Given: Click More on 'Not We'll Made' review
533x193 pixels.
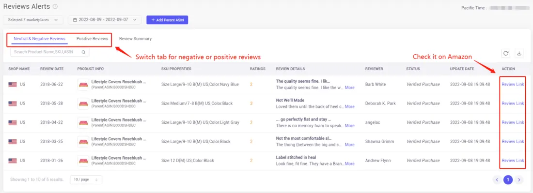Looking at the screenshot, I should tap(349, 106).
